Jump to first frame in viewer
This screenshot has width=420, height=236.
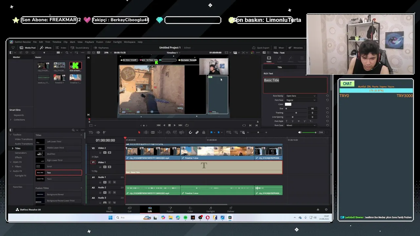click(158, 125)
